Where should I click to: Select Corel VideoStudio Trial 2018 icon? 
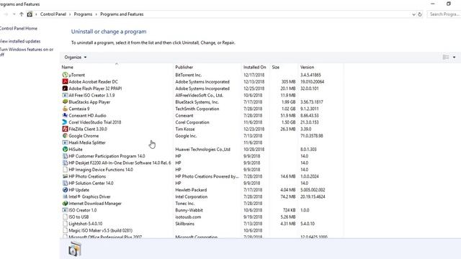(65, 122)
